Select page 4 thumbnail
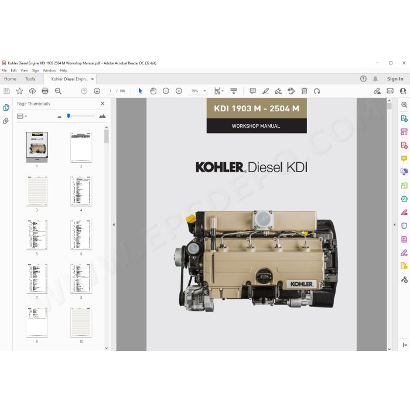410x410 pixels. 81,191
